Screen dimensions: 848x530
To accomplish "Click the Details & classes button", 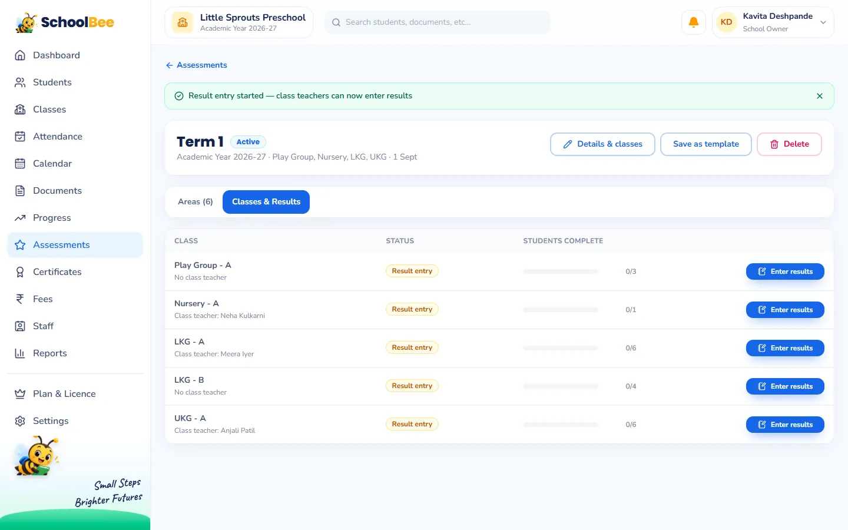I will tap(602, 144).
